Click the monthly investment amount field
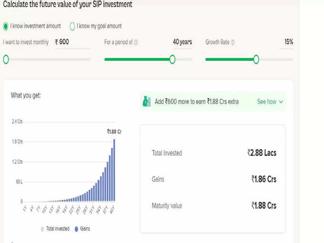Image resolution: width=324 pixels, height=243 pixels. (71, 42)
